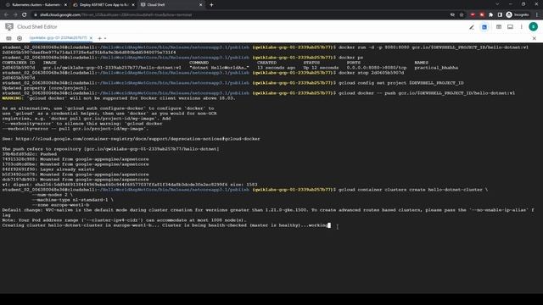This screenshot has height=305, width=543.
Task: Click the 'Creating cluster hello-dotnet-cluster' status line
Action: click(x=165, y=225)
